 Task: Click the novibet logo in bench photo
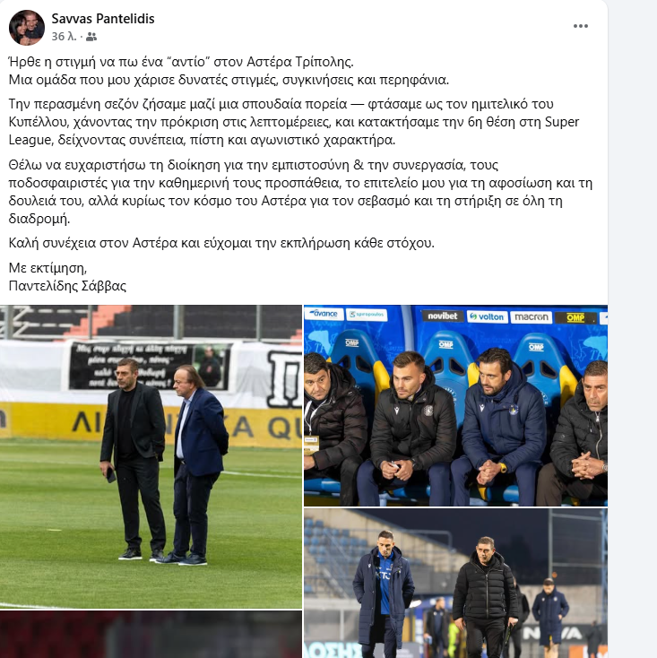click(442, 316)
